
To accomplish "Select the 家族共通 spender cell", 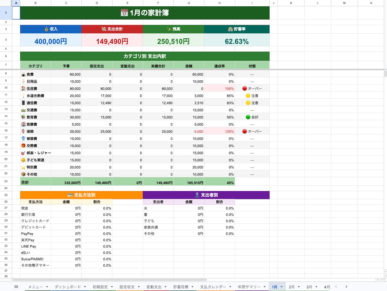I will coord(158,227).
